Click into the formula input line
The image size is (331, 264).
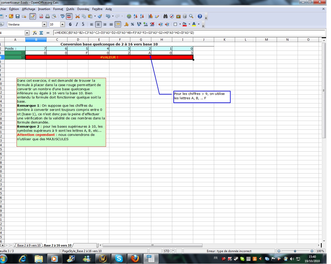tap(189, 33)
